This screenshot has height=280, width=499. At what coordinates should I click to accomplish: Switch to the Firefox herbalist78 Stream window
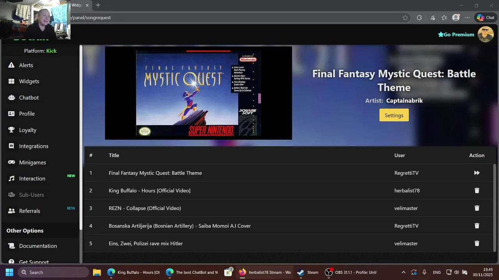(x=265, y=272)
